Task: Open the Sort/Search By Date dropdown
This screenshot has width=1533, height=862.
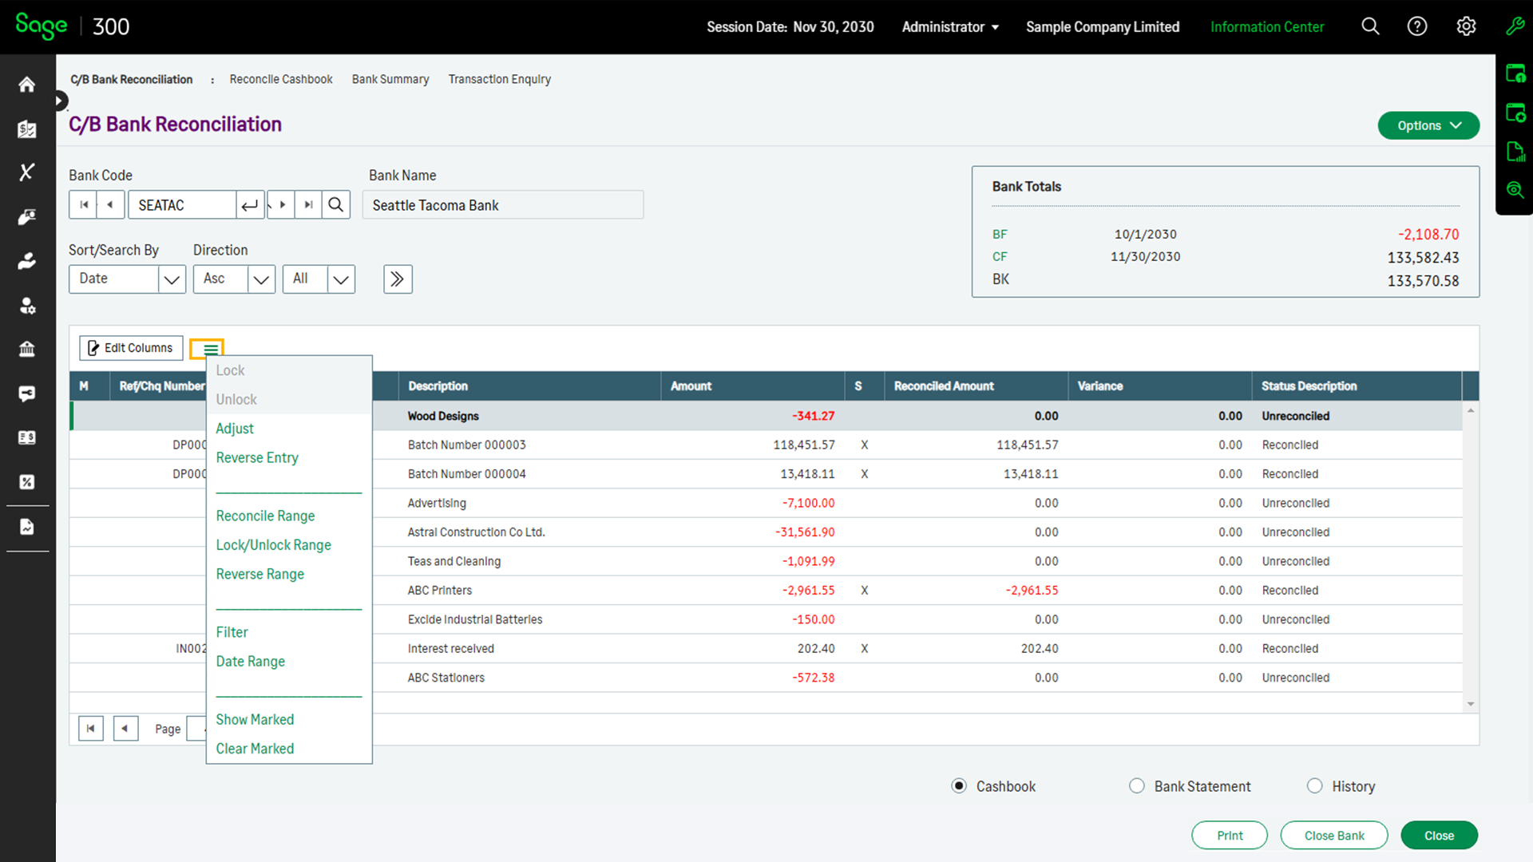Action: click(x=172, y=279)
